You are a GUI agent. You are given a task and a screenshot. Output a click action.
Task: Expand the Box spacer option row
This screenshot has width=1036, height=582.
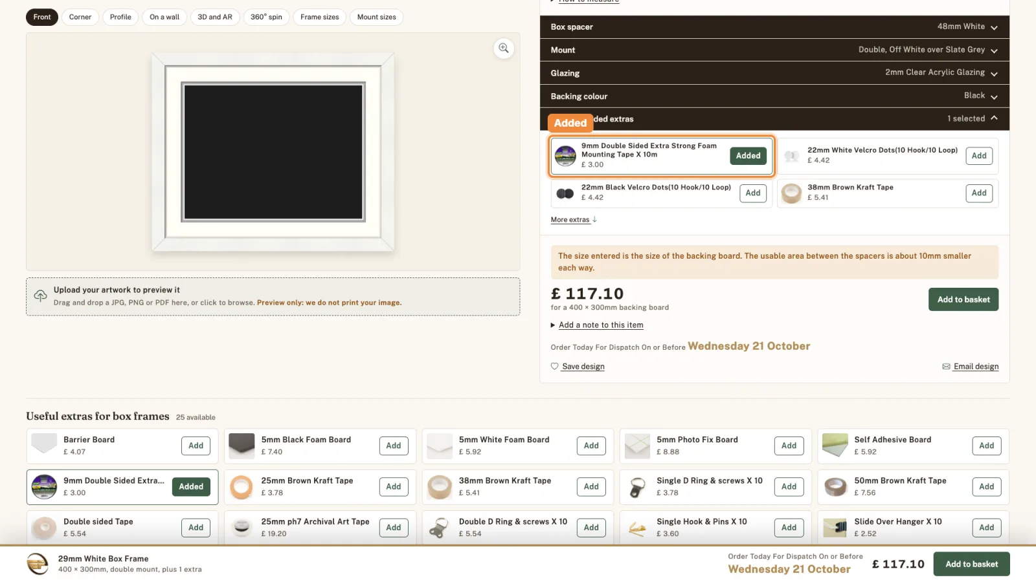[x=774, y=27]
